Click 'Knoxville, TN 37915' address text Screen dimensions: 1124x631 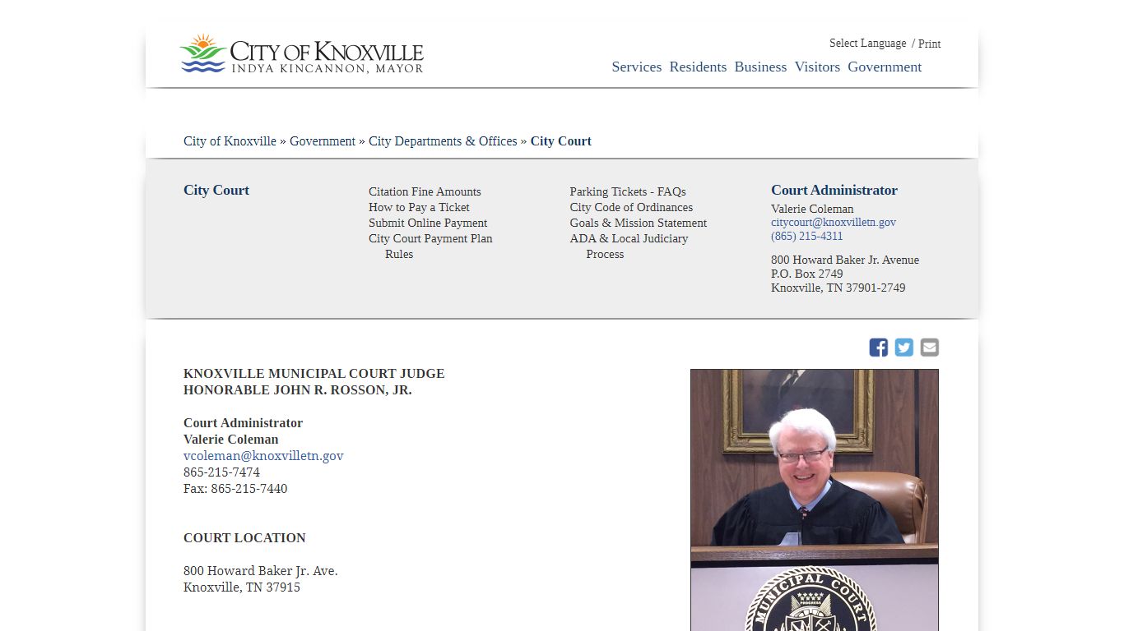(x=242, y=587)
